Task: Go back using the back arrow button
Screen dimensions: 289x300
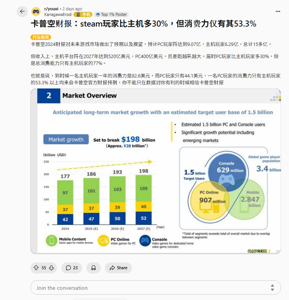Action: (x=22, y=11)
